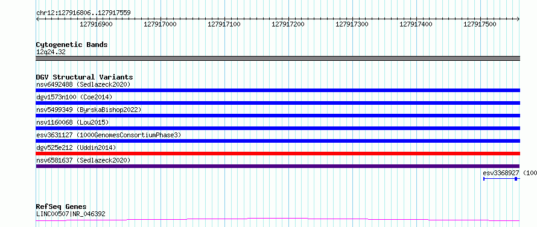This screenshot has height=227, width=537.
Task: Select the blue bar under nsv5499349
Action: point(278,116)
